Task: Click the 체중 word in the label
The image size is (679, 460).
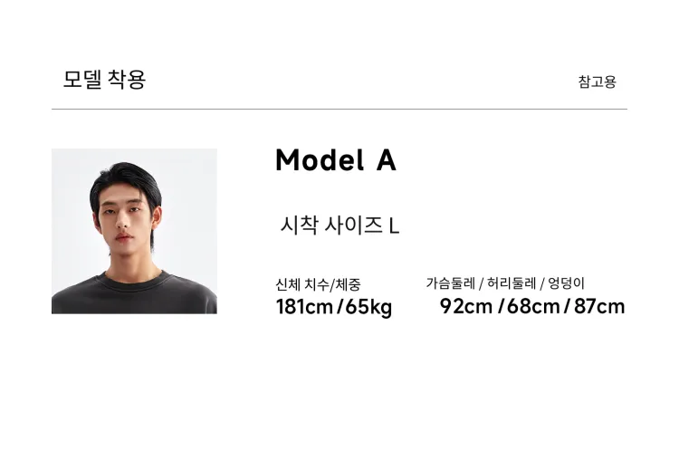Action: 349,284
